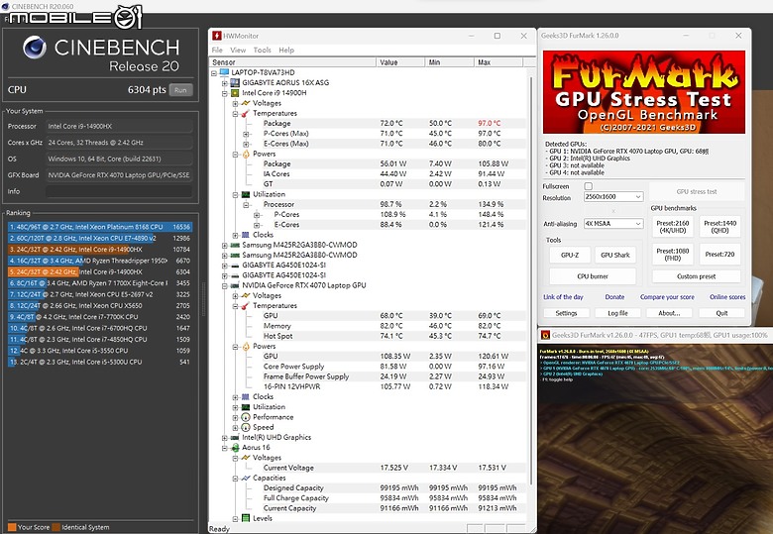Click the battery Levels icon
This screenshot has height=534, width=773.
(246, 518)
